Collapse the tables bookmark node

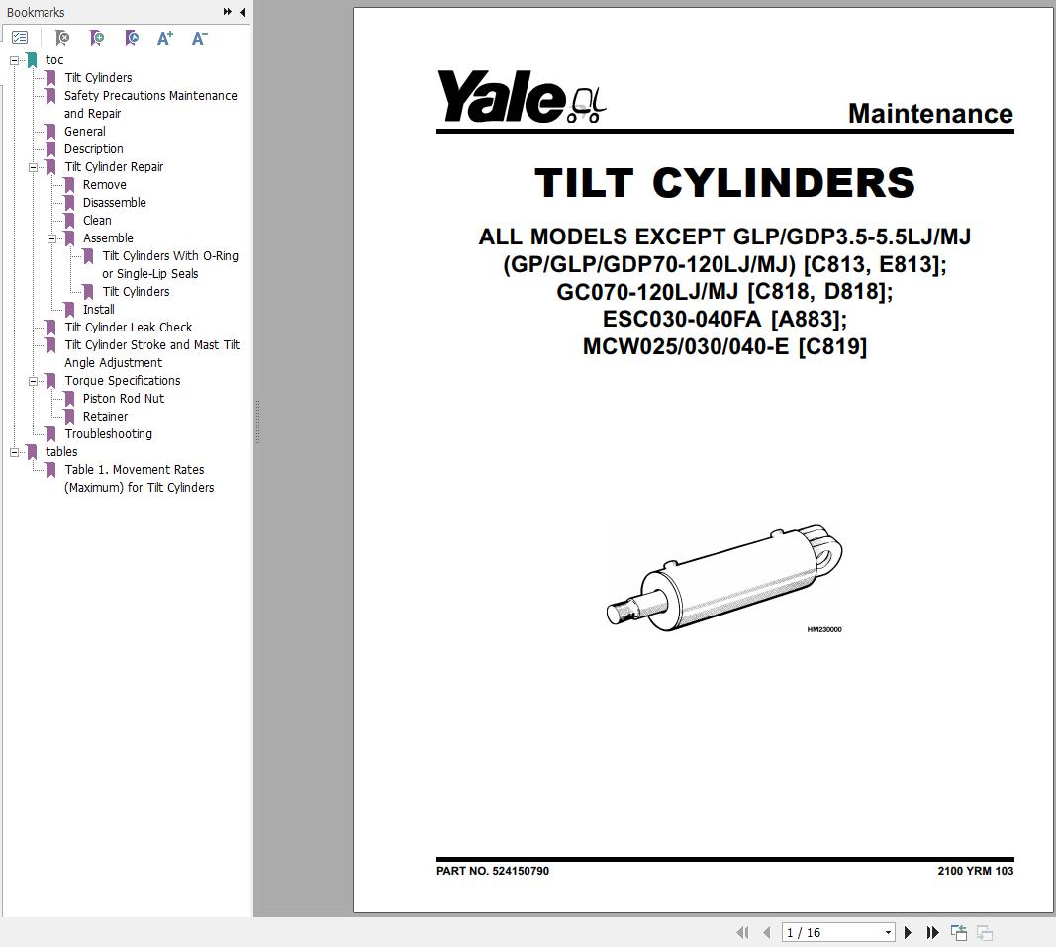[14, 452]
